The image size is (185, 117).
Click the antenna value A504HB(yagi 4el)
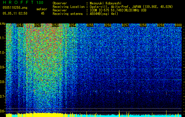point(104,14)
